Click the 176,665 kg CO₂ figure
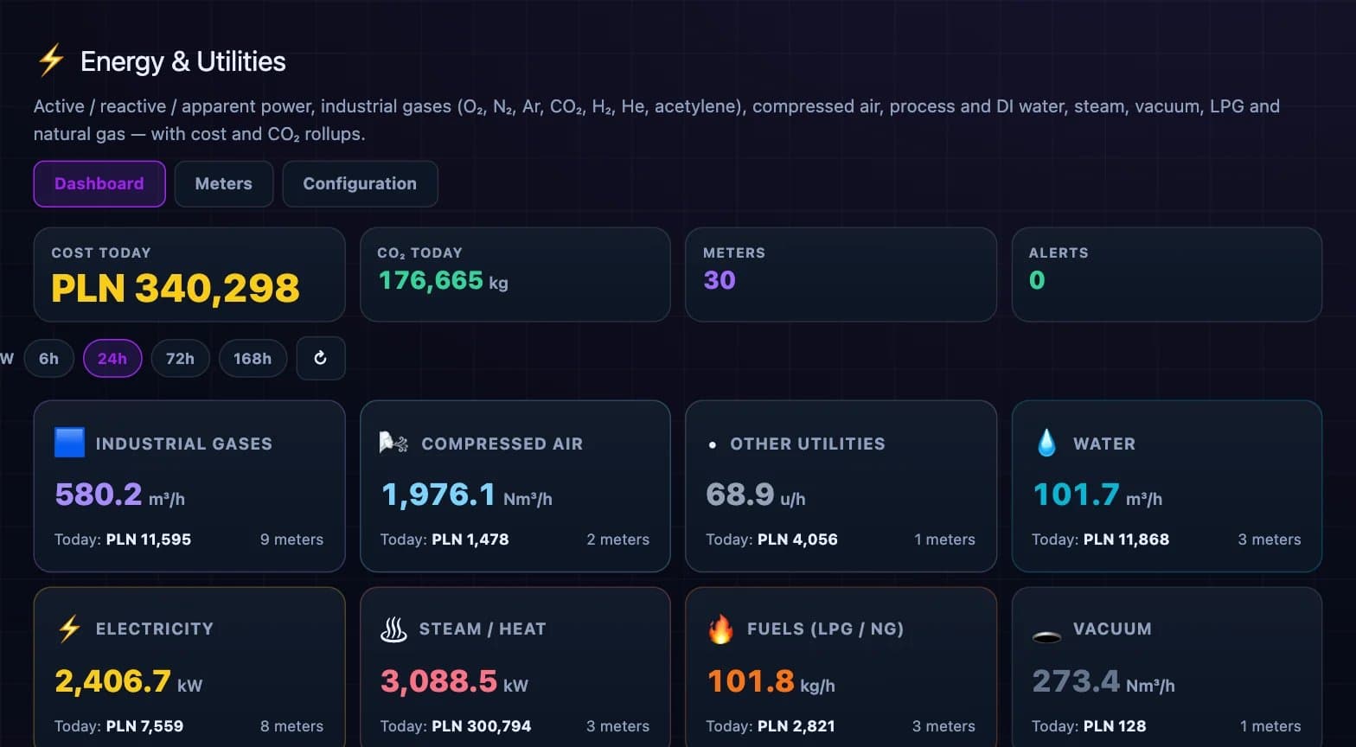Viewport: 1356px width, 747px height. (x=444, y=280)
